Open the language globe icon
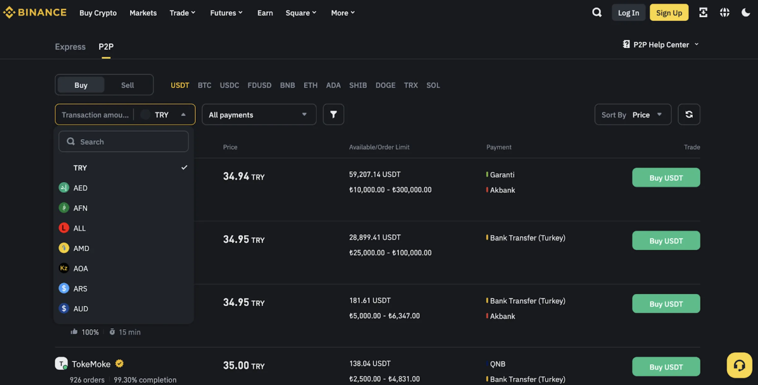 coord(724,12)
